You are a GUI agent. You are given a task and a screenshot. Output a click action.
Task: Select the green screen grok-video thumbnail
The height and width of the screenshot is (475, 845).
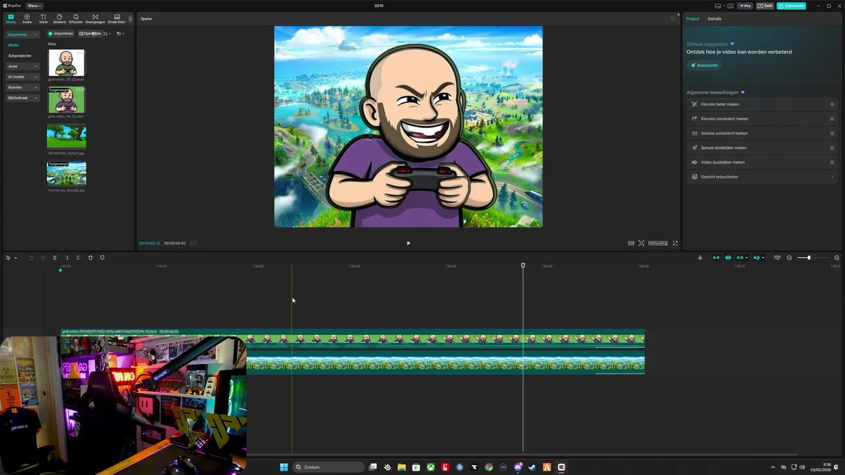(x=66, y=100)
